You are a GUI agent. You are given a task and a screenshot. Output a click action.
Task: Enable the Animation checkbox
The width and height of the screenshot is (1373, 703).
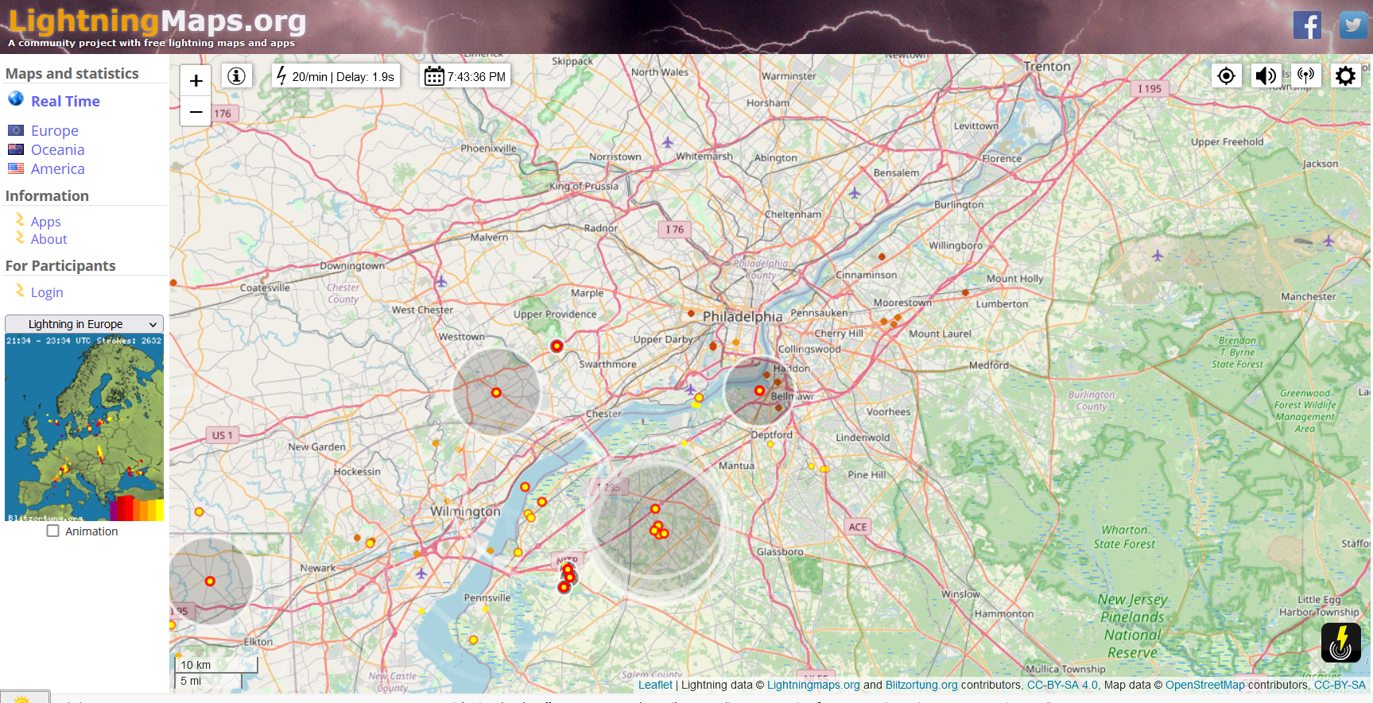(x=53, y=531)
